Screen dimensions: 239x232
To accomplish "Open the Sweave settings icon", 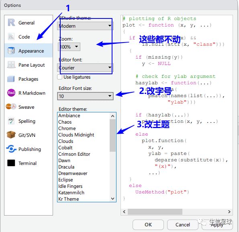I will click(x=11, y=107).
